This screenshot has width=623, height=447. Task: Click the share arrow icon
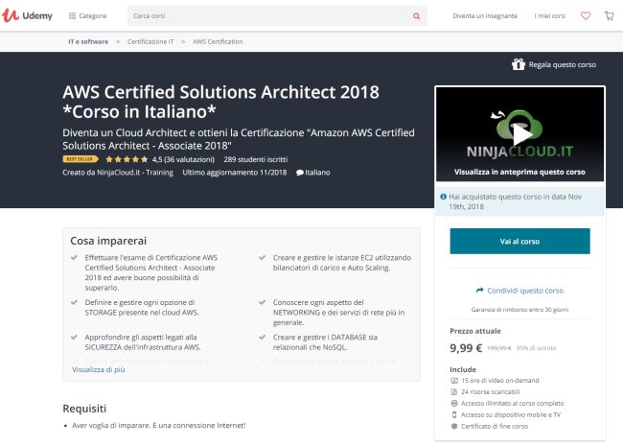[x=480, y=291]
